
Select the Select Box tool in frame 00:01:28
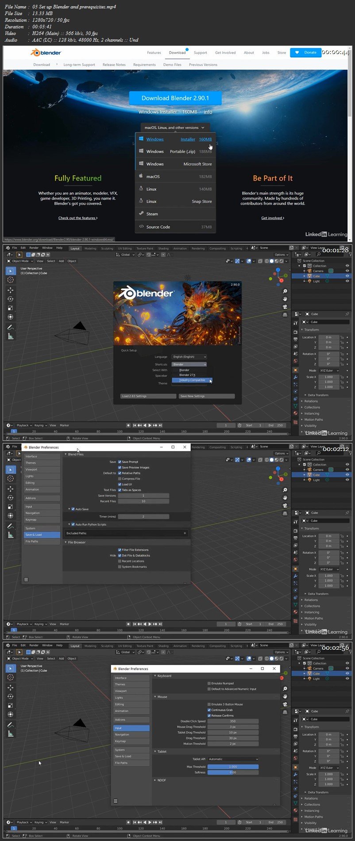[11, 271]
